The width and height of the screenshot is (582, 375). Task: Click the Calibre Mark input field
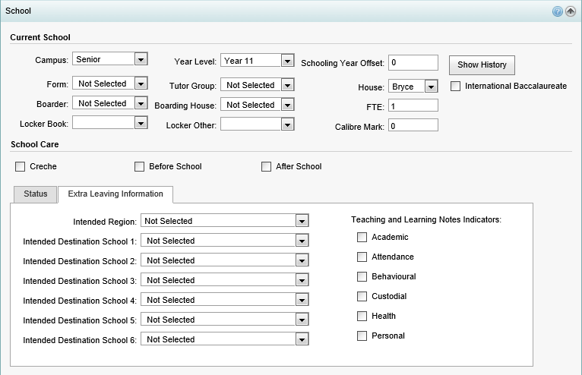(x=413, y=125)
